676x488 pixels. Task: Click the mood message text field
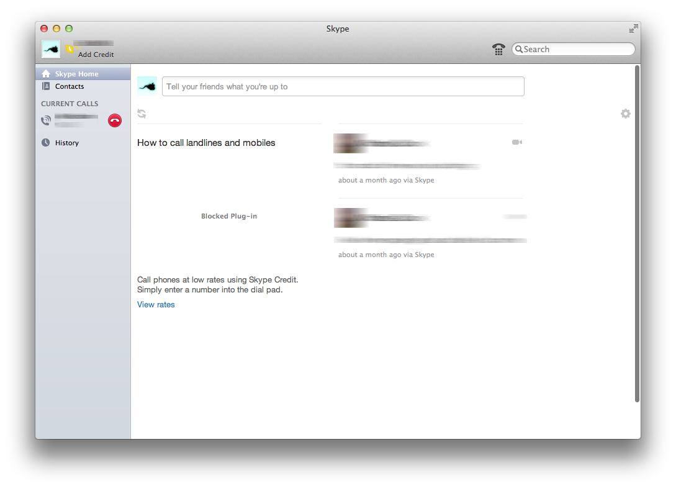[x=343, y=86]
